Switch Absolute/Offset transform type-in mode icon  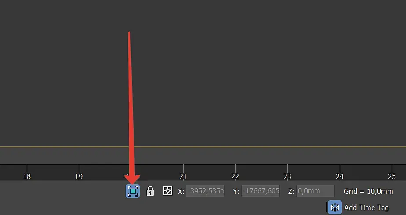tap(168, 191)
